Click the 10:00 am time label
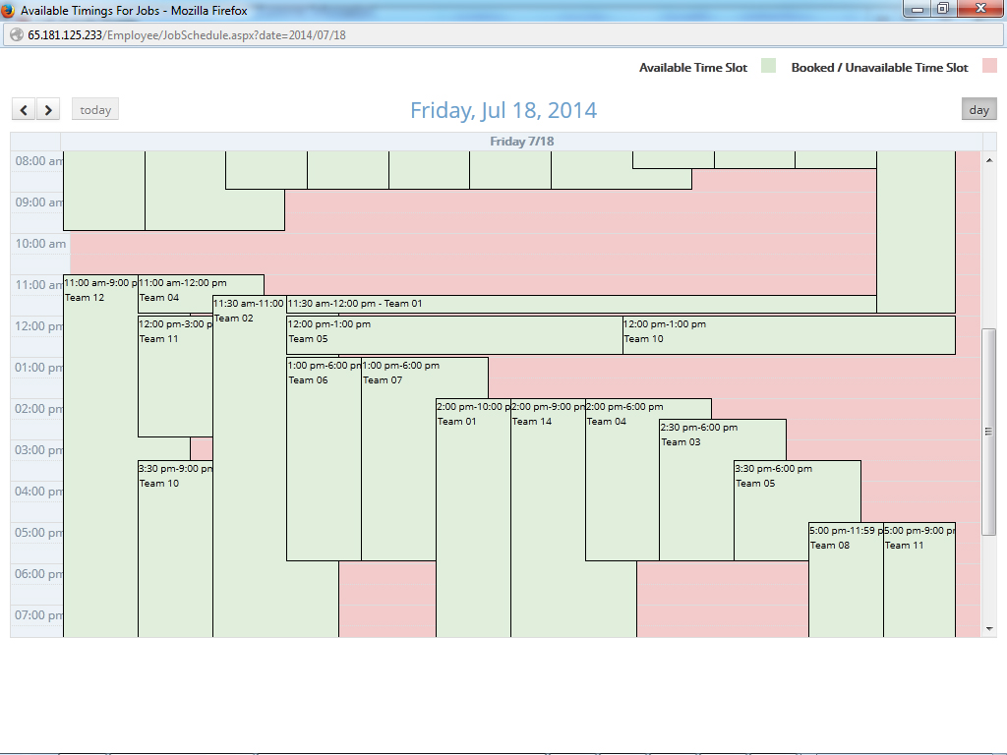1007x755 pixels. pos(40,244)
